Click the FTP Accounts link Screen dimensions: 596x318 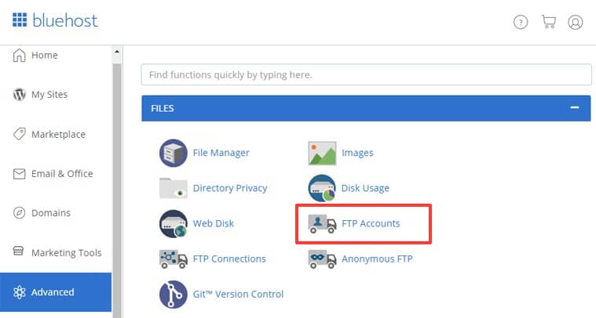371,223
